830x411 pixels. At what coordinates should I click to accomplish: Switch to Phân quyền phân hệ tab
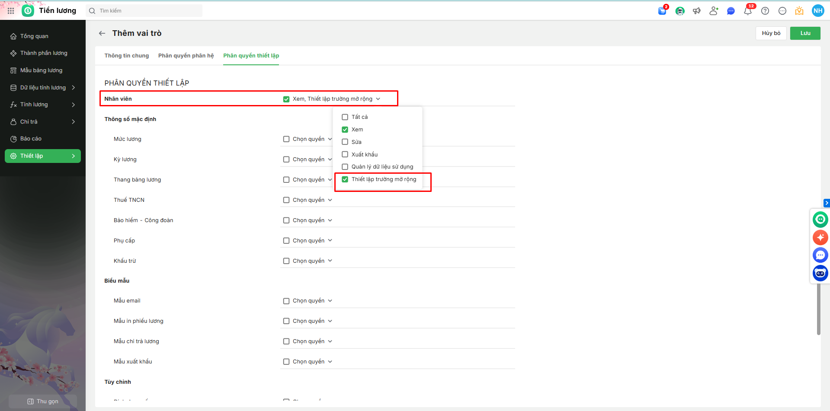(x=186, y=56)
